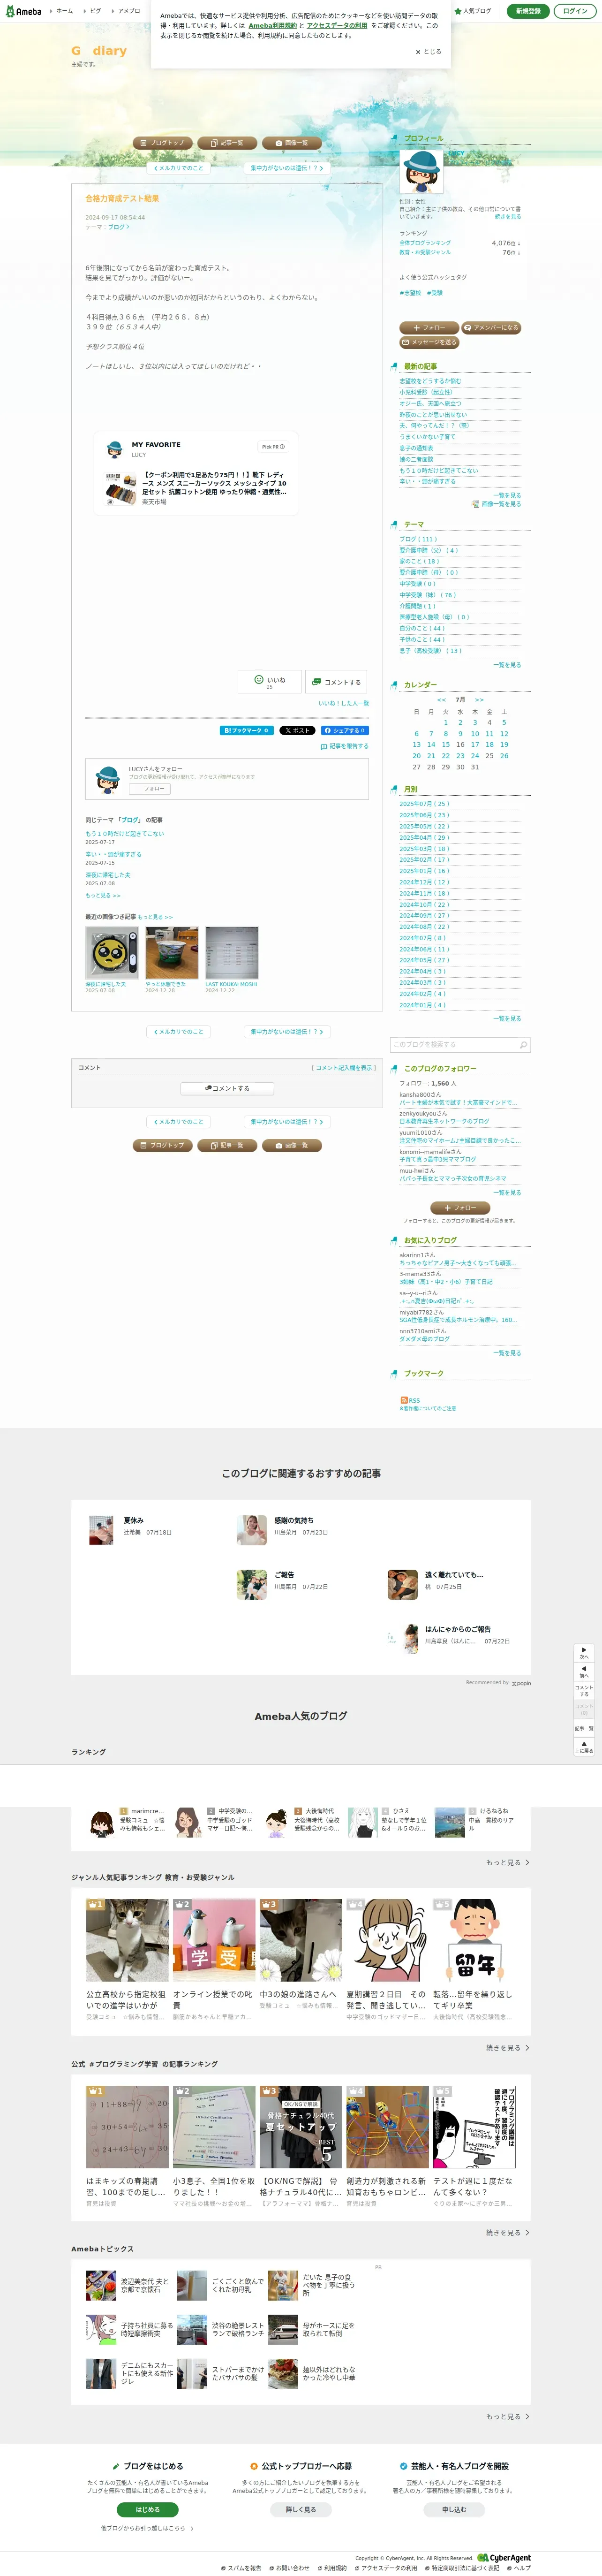Open thumbnail for 深夜に帰宅した夫

click(x=111, y=952)
